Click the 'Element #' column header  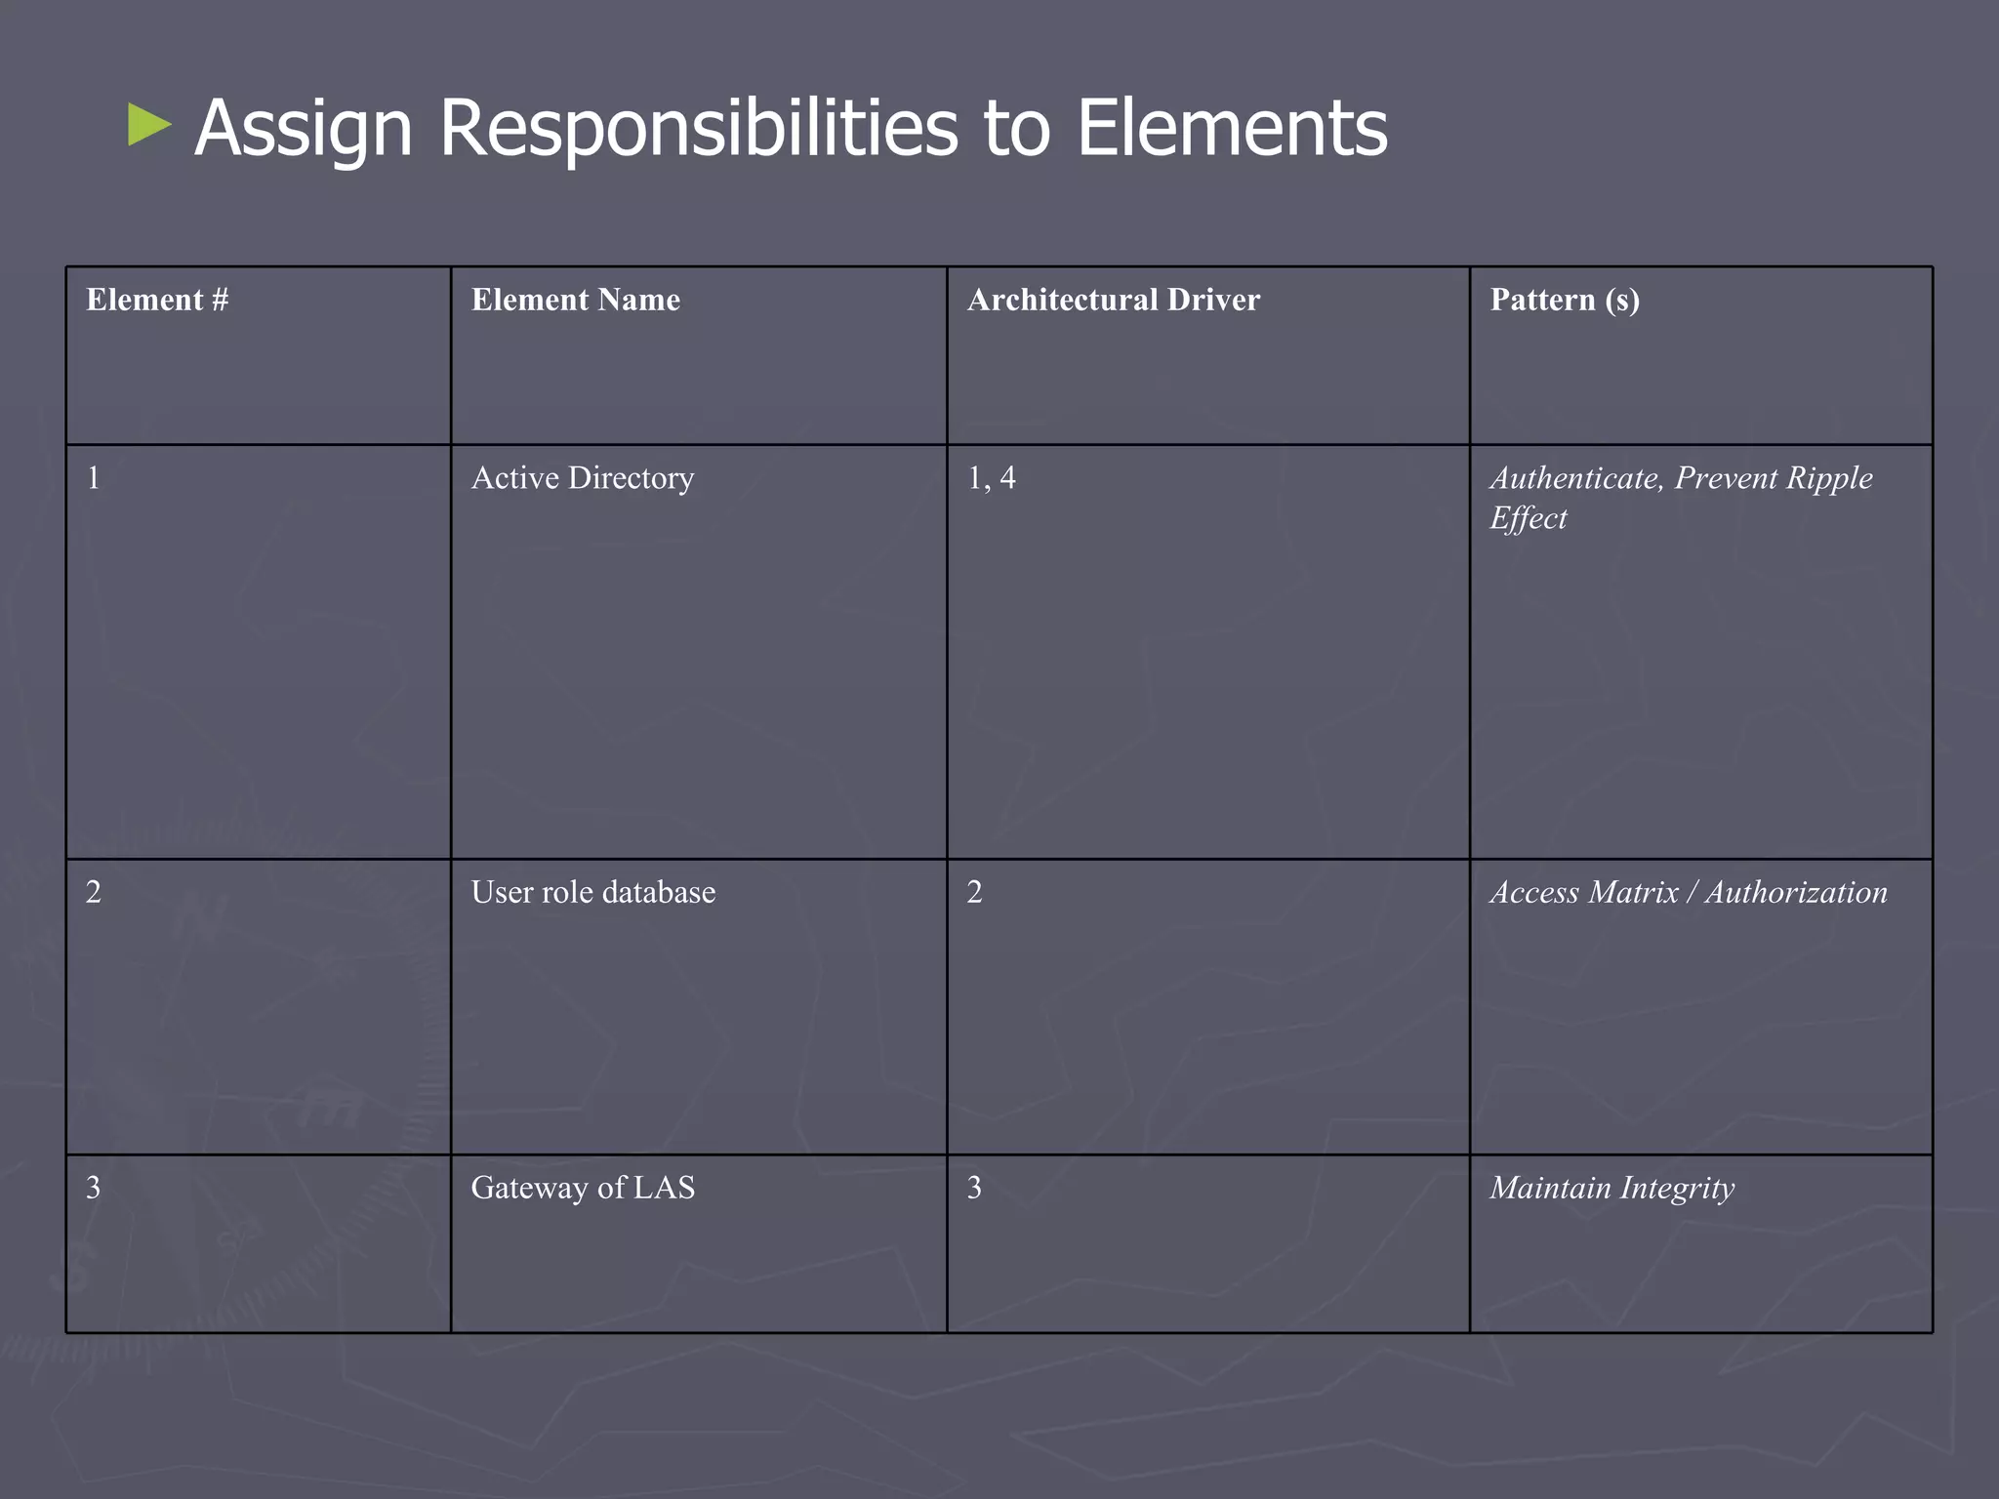[x=259, y=356]
